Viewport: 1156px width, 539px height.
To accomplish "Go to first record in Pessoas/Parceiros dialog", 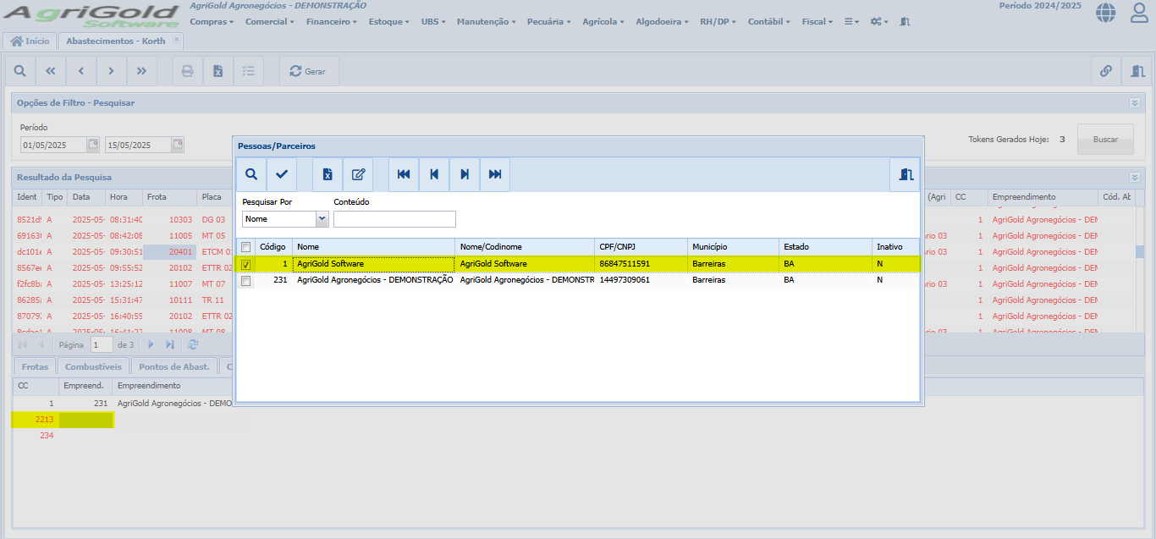I will [404, 174].
